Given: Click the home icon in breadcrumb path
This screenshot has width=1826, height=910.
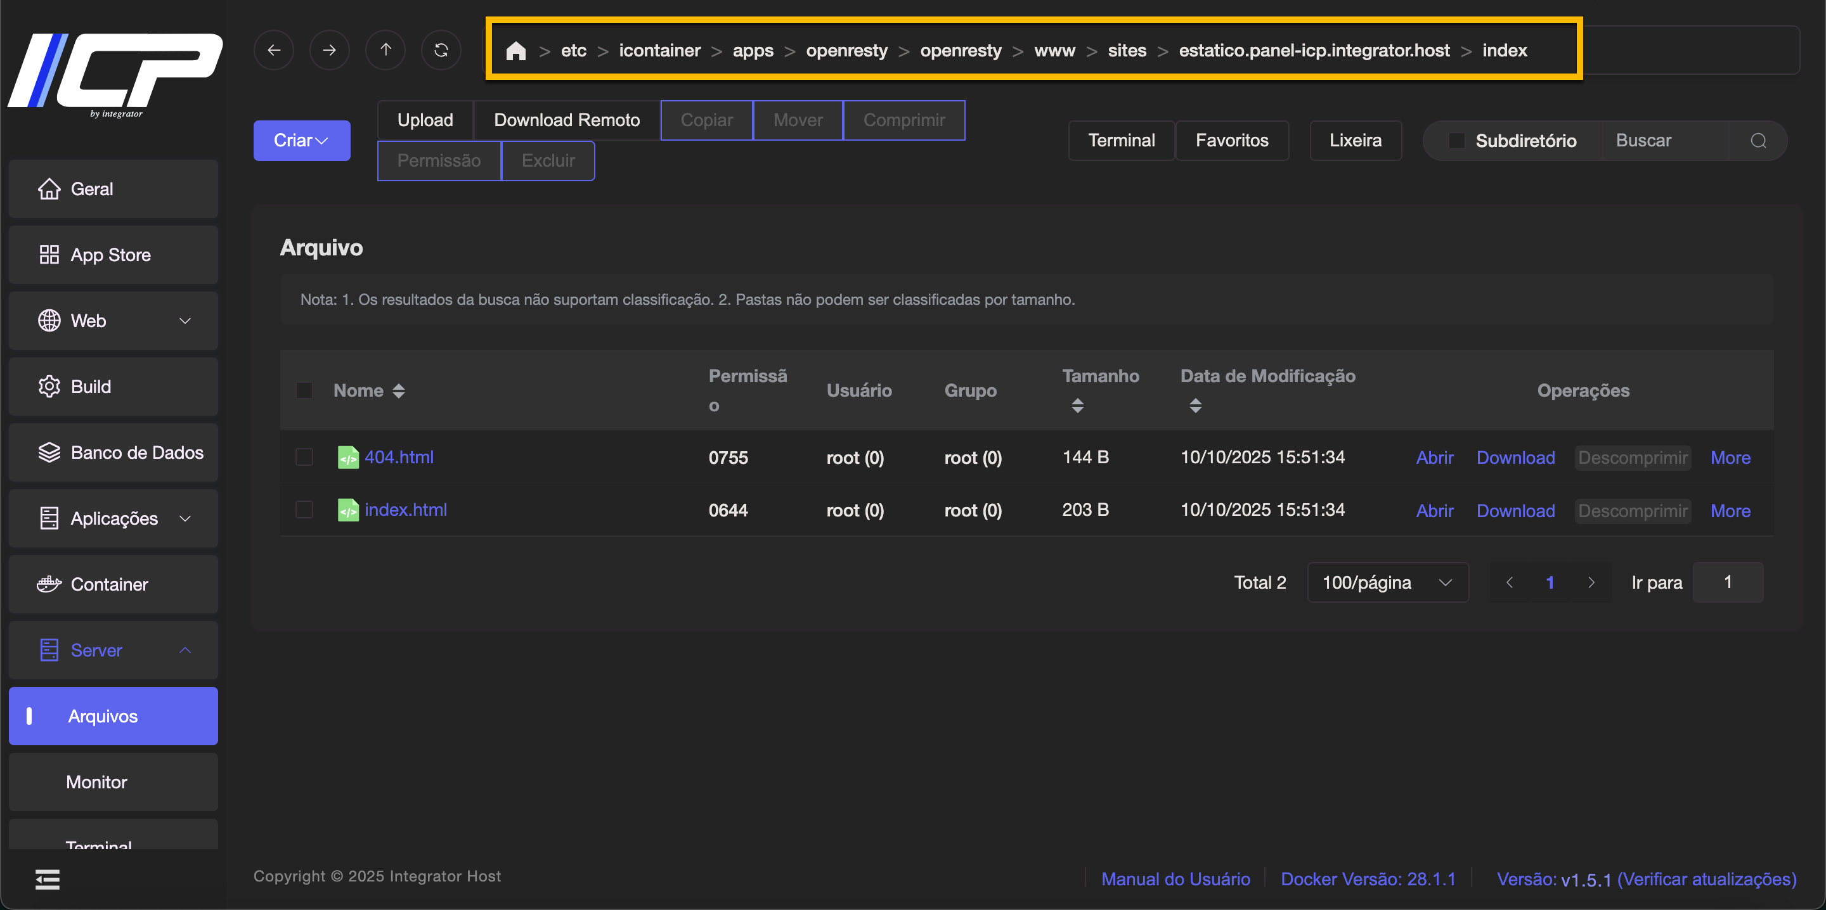Looking at the screenshot, I should (x=515, y=51).
